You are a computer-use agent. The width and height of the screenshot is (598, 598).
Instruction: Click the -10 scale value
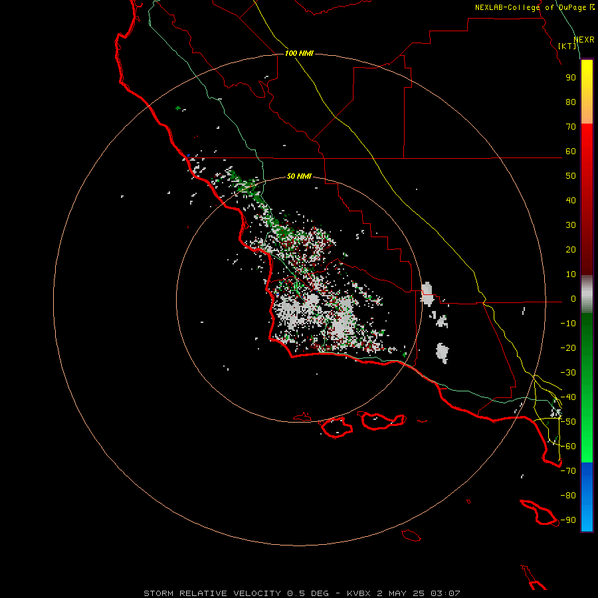tap(568, 324)
